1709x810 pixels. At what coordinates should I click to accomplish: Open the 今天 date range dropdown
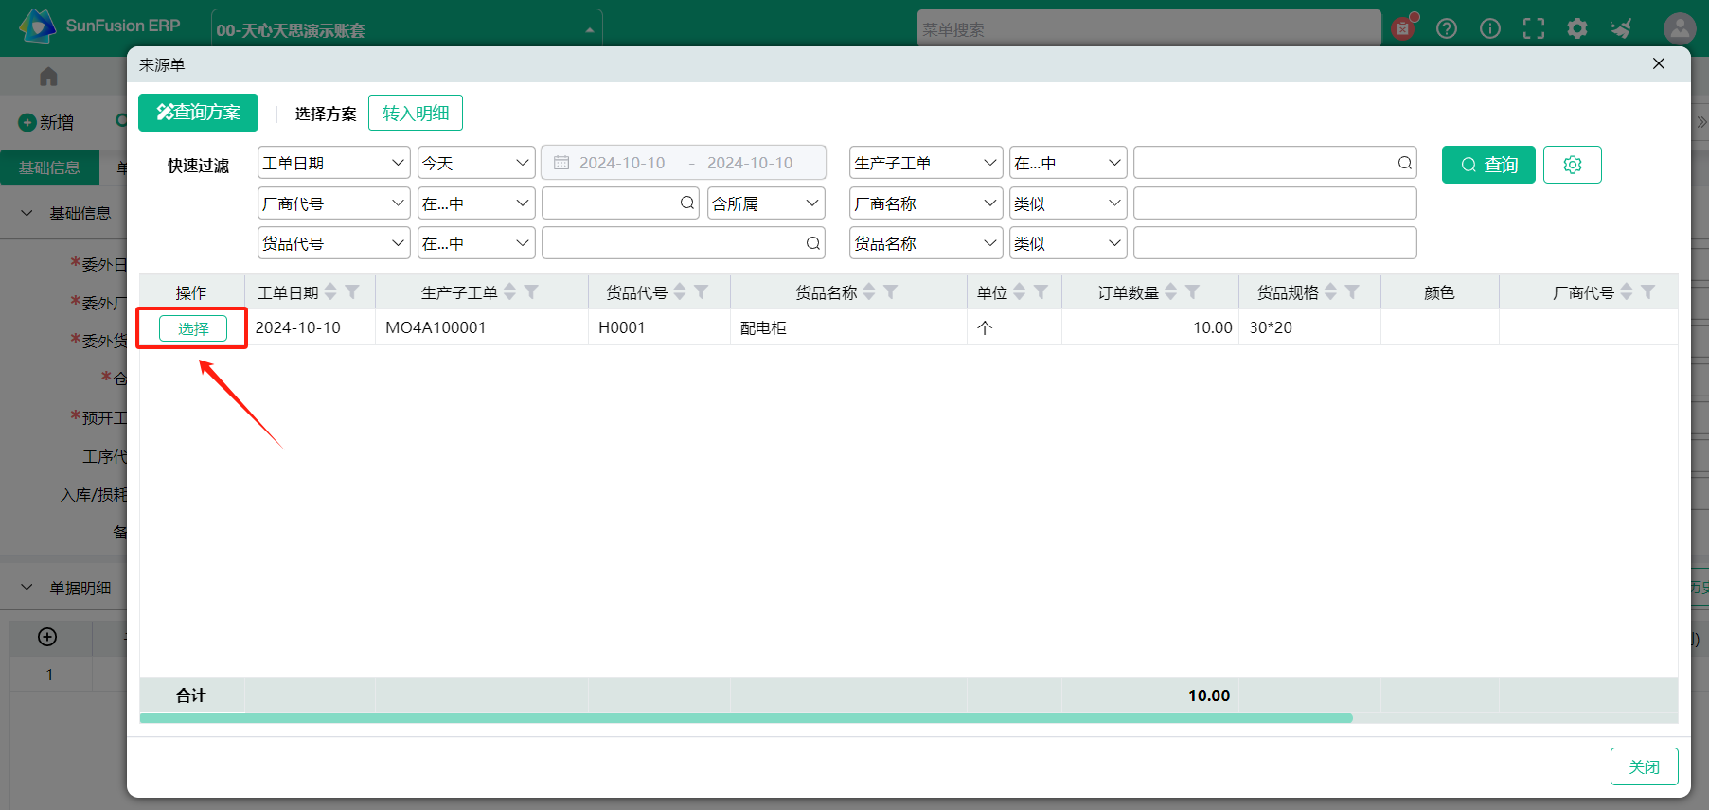[476, 163]
